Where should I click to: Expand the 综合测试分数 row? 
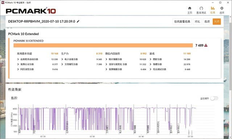[x=150, y=69]
